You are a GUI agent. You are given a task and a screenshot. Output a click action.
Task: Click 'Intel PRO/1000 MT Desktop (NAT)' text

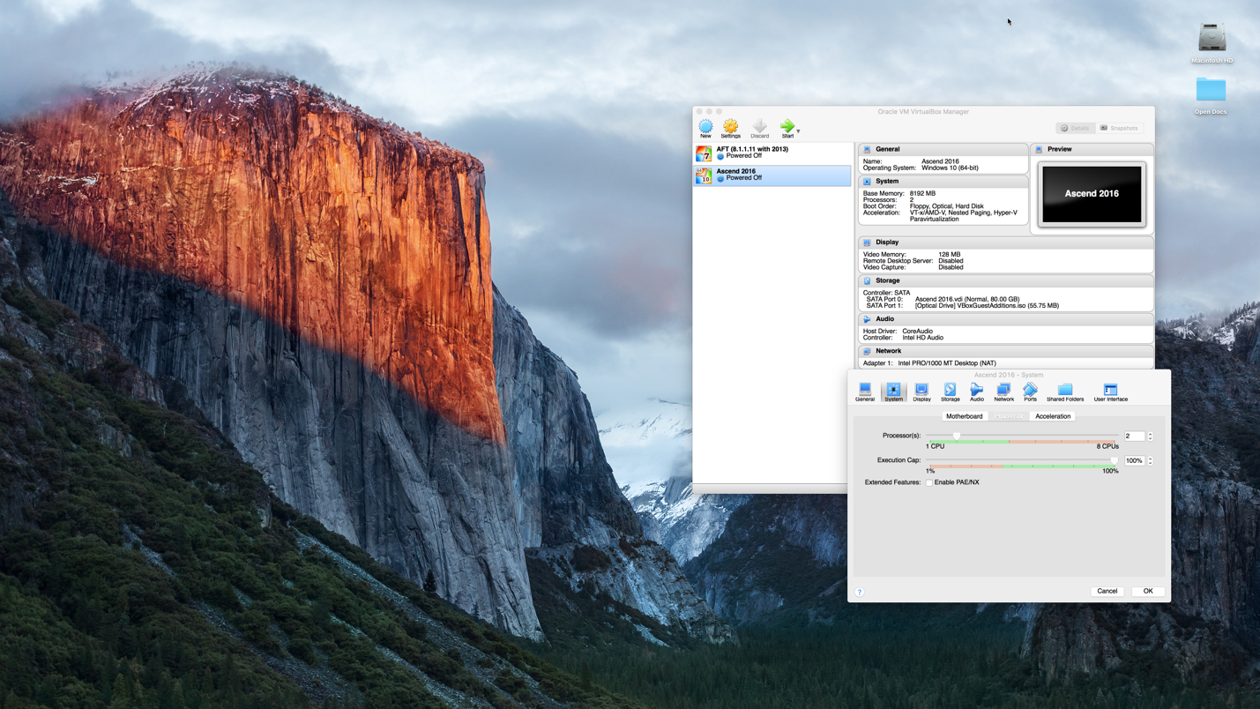click(947, 363)
